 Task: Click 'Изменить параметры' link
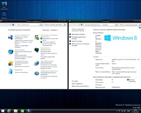pos(132,81)
